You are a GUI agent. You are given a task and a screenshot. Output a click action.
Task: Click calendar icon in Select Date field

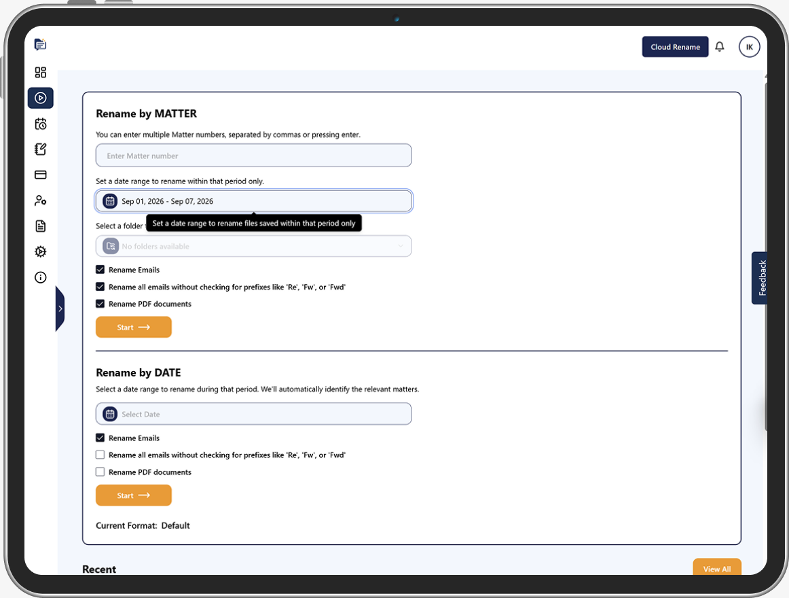(x=110, y=414)
